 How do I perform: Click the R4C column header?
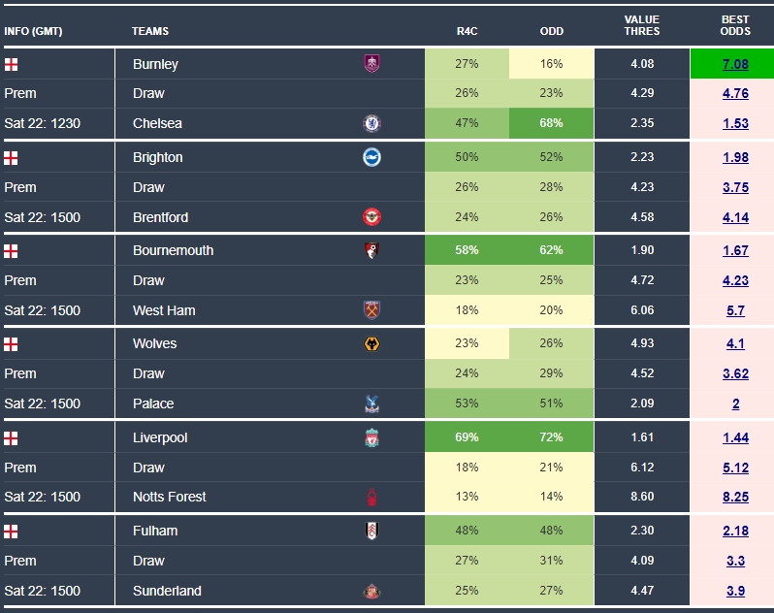(467, 31)
